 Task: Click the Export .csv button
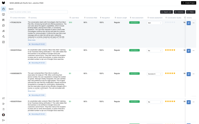pyautogui.click(x=166, y=12)
